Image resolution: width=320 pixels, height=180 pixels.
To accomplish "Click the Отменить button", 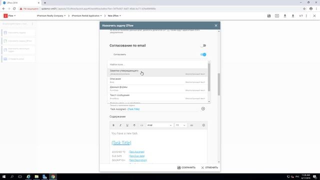I will coord(209,167).
